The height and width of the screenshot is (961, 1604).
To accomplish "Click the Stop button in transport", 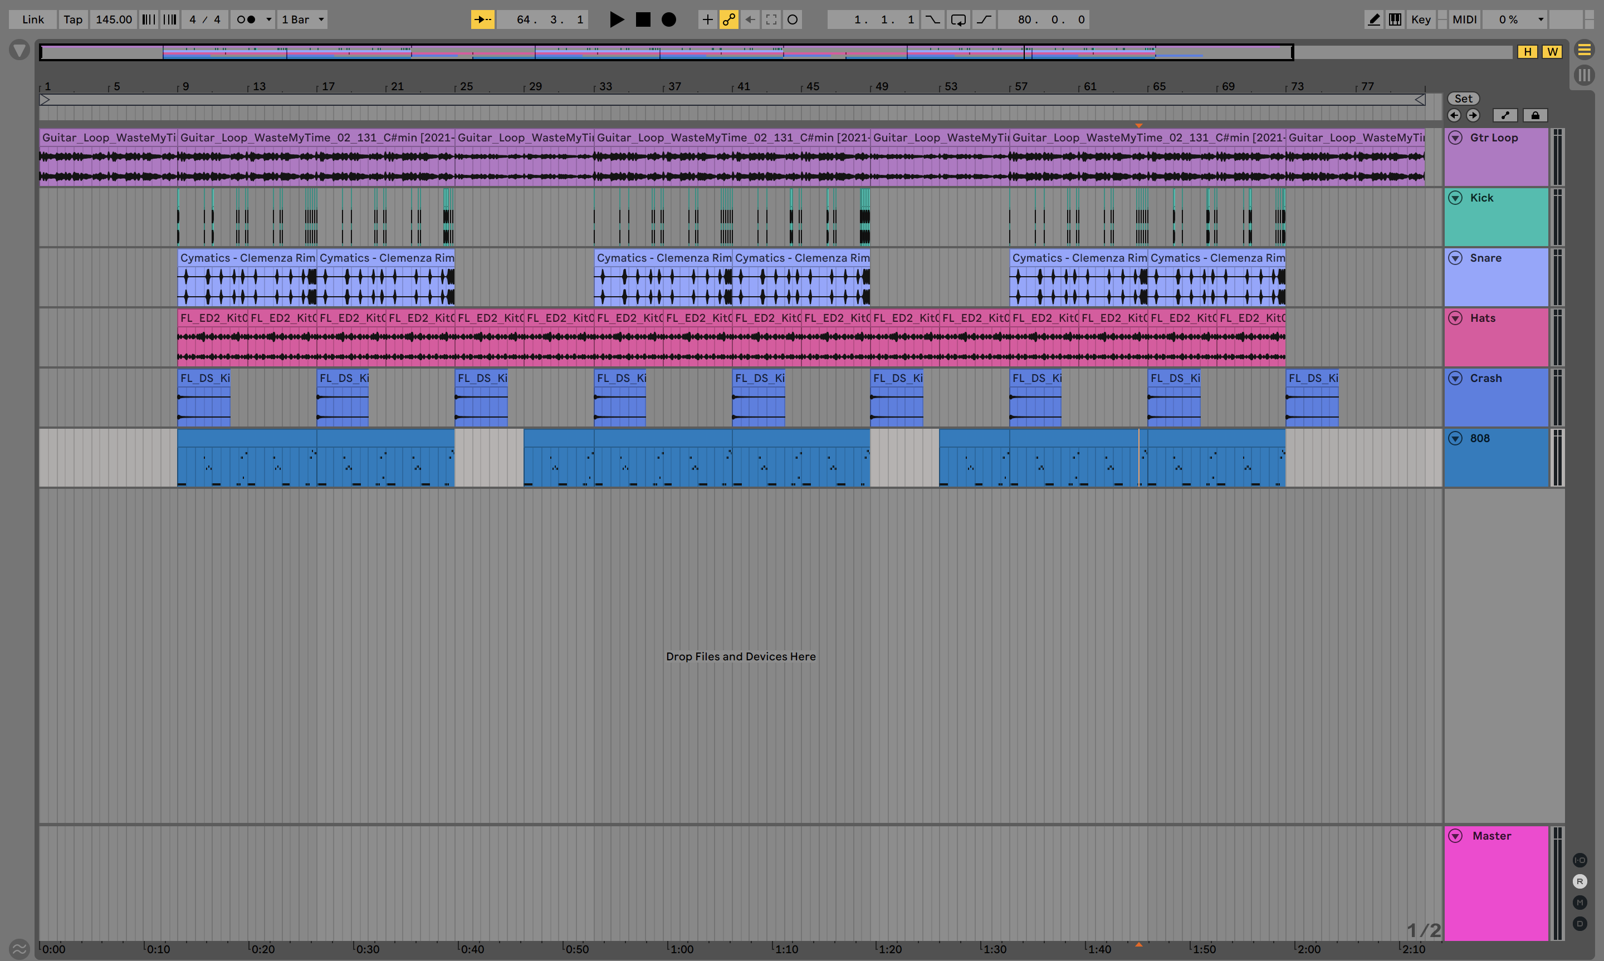I will point(643,19).
